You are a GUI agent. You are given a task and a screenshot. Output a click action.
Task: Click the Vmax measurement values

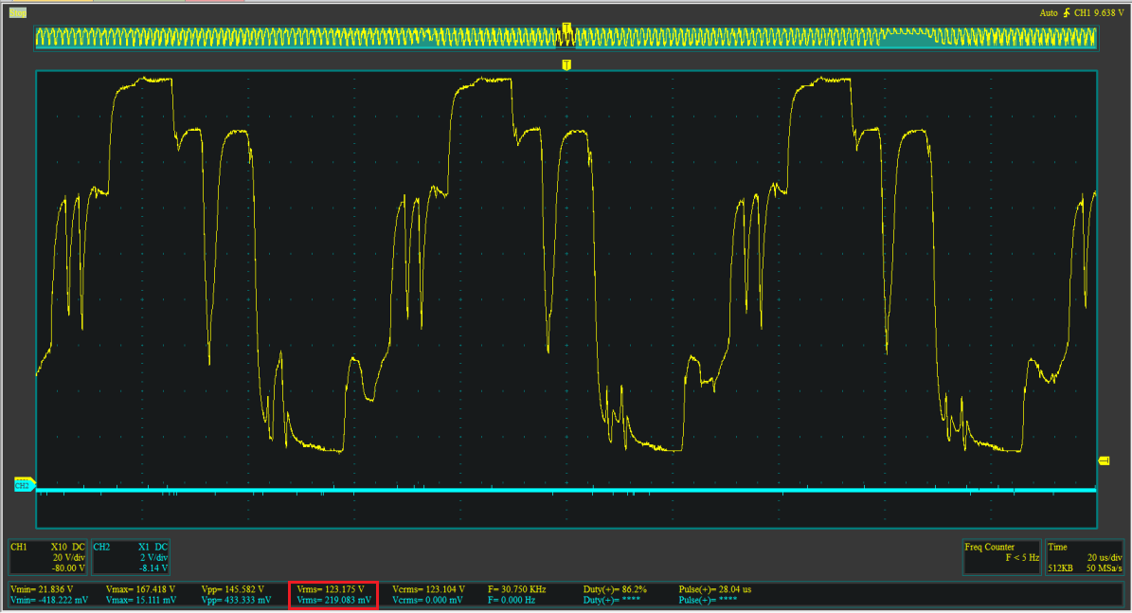[140, 594]
